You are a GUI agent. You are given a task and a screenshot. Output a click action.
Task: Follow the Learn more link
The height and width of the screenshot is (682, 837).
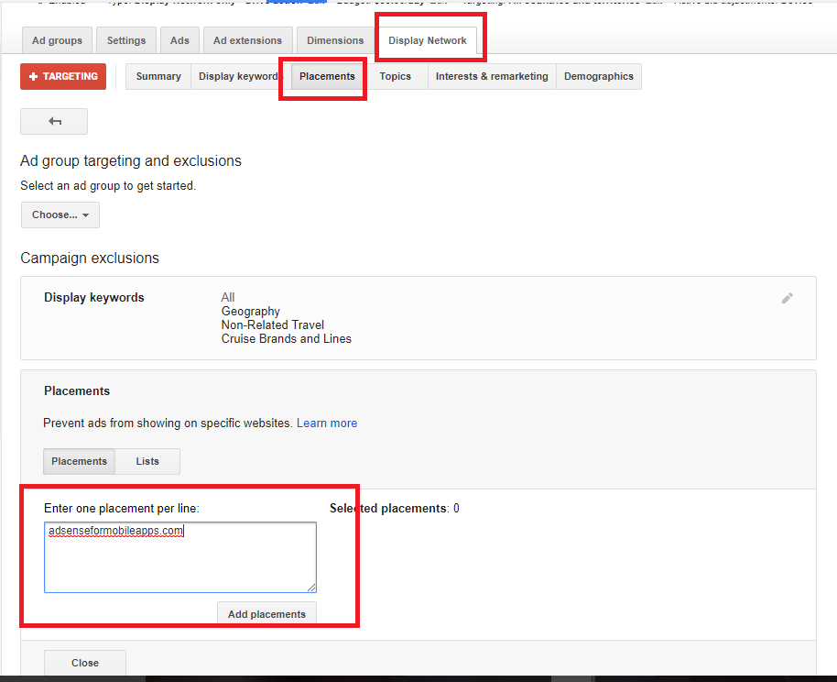coord(327,423)
